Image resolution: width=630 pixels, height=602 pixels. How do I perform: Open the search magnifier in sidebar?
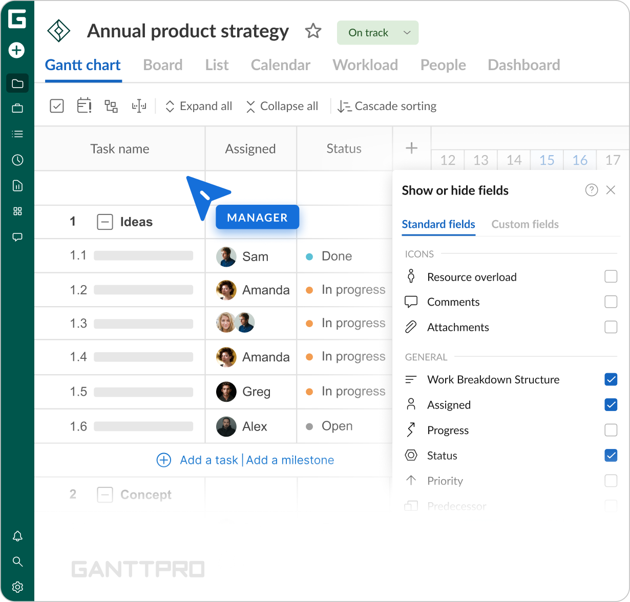point(17,562)
